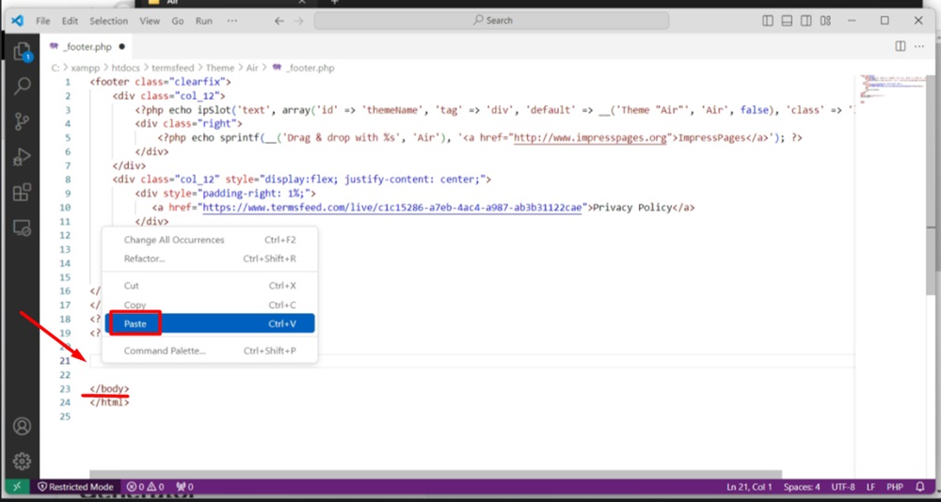Click Spaces: 4 indentation setting
This screenshot has height=502, width=941.
[x=802, y=486]
